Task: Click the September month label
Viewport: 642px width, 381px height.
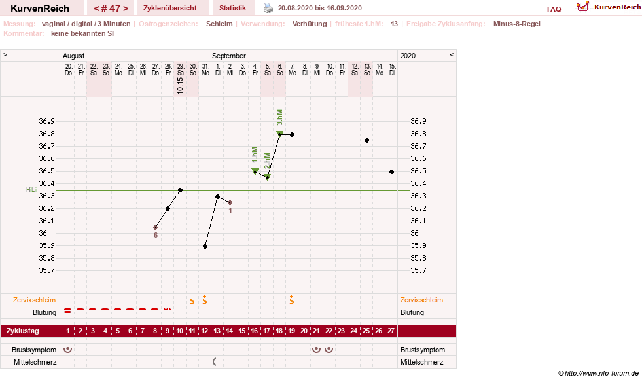Action: point(229,56)
